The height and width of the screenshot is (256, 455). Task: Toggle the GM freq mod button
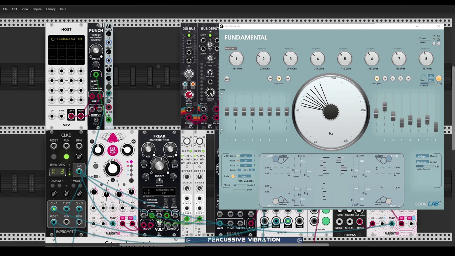tap(270, 78)
